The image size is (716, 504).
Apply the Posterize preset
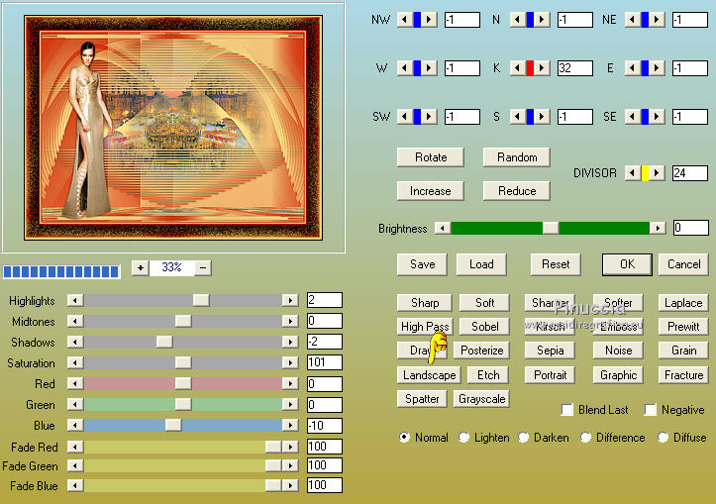tap(481, 351)
